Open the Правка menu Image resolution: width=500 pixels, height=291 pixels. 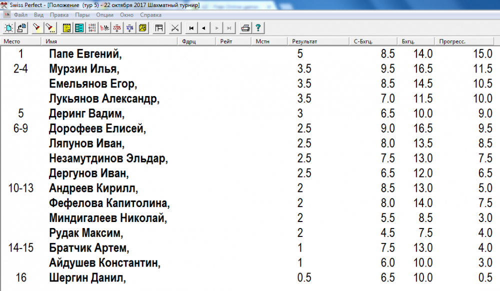pos(59,14)
